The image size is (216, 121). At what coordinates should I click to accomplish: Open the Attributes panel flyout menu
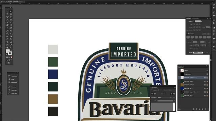(175, 88)
